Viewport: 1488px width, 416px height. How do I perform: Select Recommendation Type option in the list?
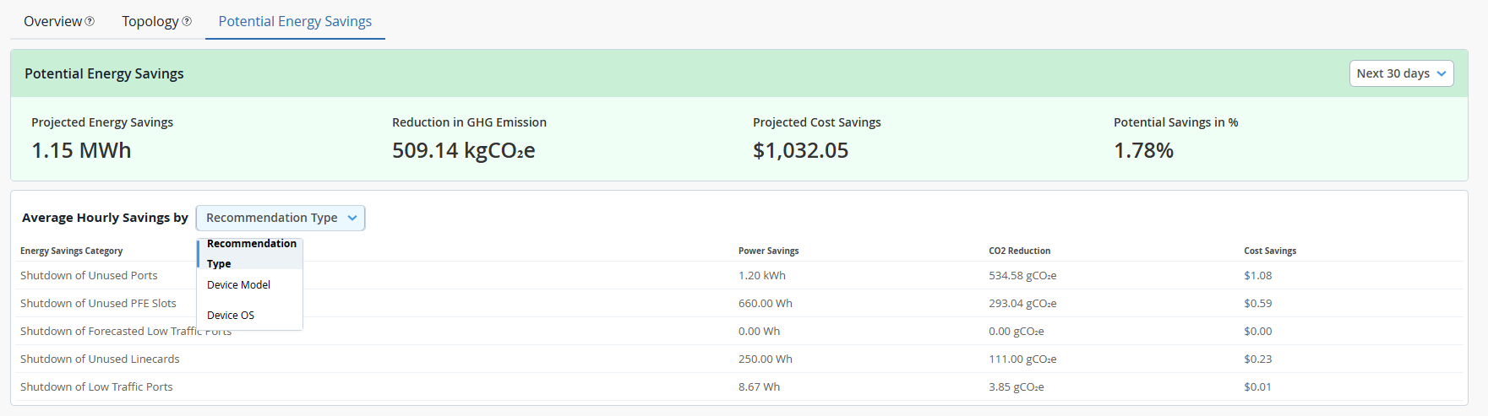[251, 253]
